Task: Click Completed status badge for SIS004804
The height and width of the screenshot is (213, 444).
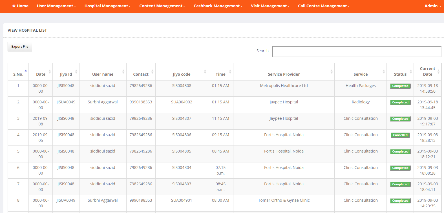Action: 400,168
